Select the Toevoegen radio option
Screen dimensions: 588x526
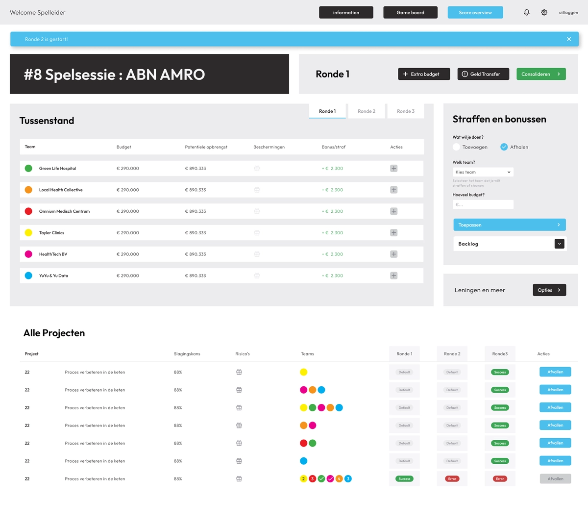click(x=456, y=147)
